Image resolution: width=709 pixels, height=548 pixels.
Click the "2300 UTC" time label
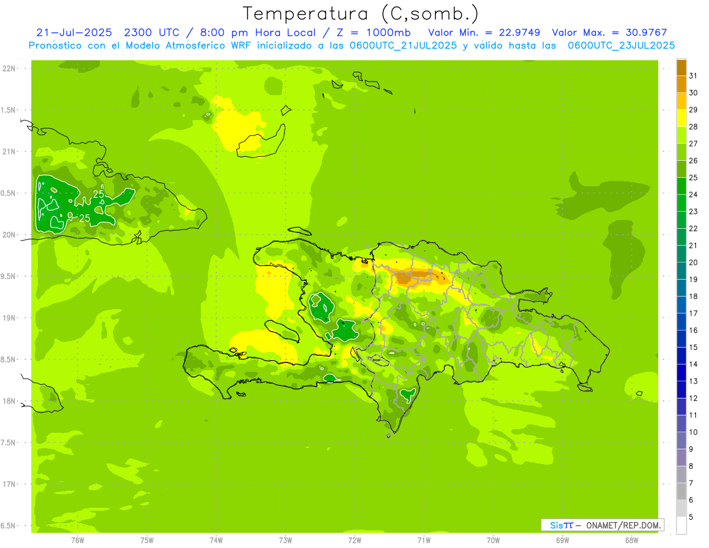[x=151, y=33]
